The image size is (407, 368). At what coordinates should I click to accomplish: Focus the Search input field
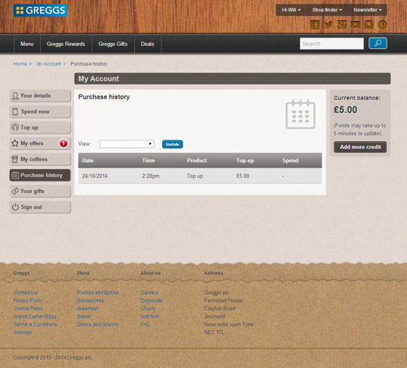332,44
